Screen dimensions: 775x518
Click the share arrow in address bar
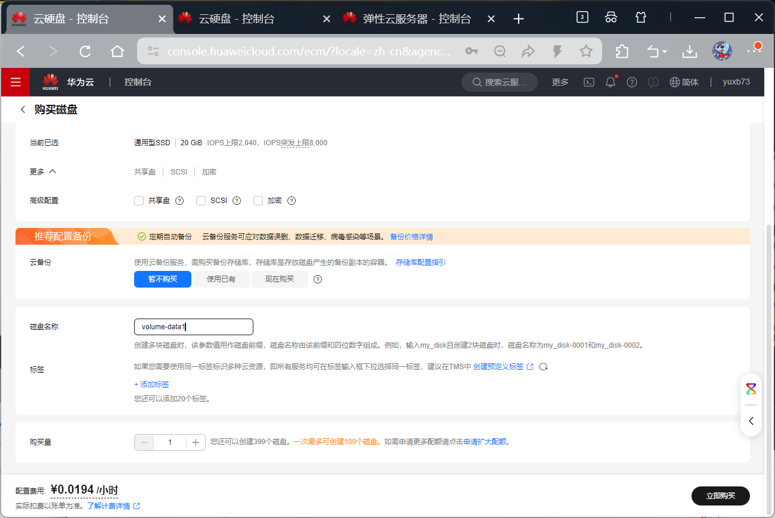coord(529,52)
